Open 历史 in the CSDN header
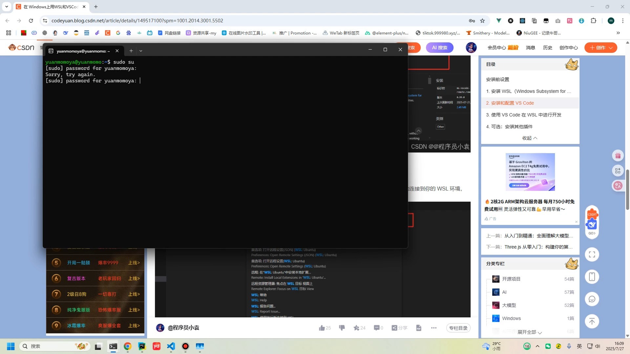 pyautogui.click(x=547, y=48)
